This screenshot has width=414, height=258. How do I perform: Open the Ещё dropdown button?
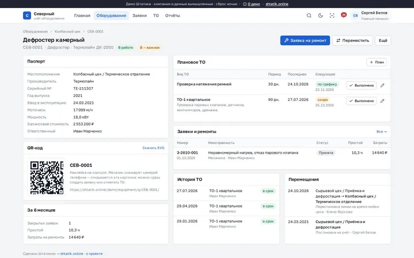[x=383, y=41]
